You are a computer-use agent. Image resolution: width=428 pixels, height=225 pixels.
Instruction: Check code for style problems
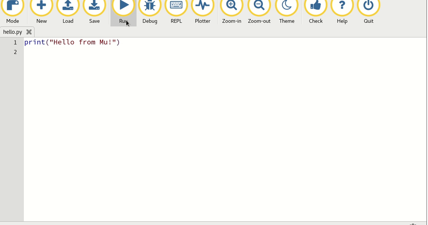point(316,11)
